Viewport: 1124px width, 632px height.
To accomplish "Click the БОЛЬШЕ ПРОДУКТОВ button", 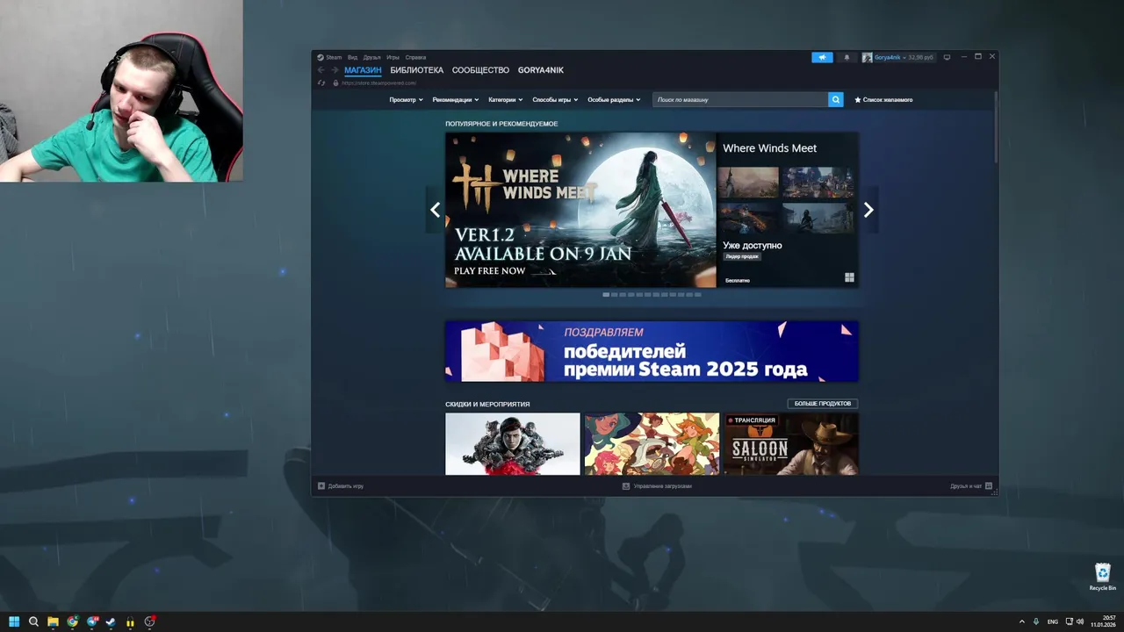I will coord(823,404).
